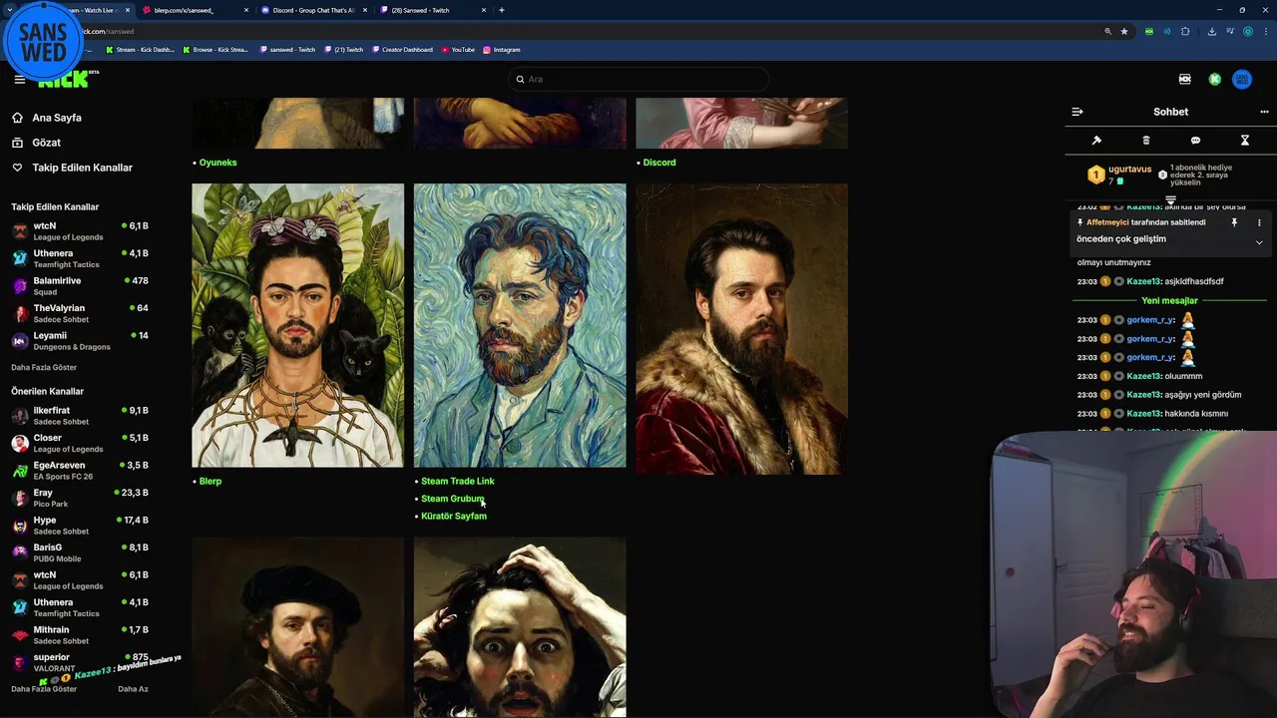Expand followed channels with Daha Fazla Göster
This screenshot has width=1277, height=718.
(44, 367)
